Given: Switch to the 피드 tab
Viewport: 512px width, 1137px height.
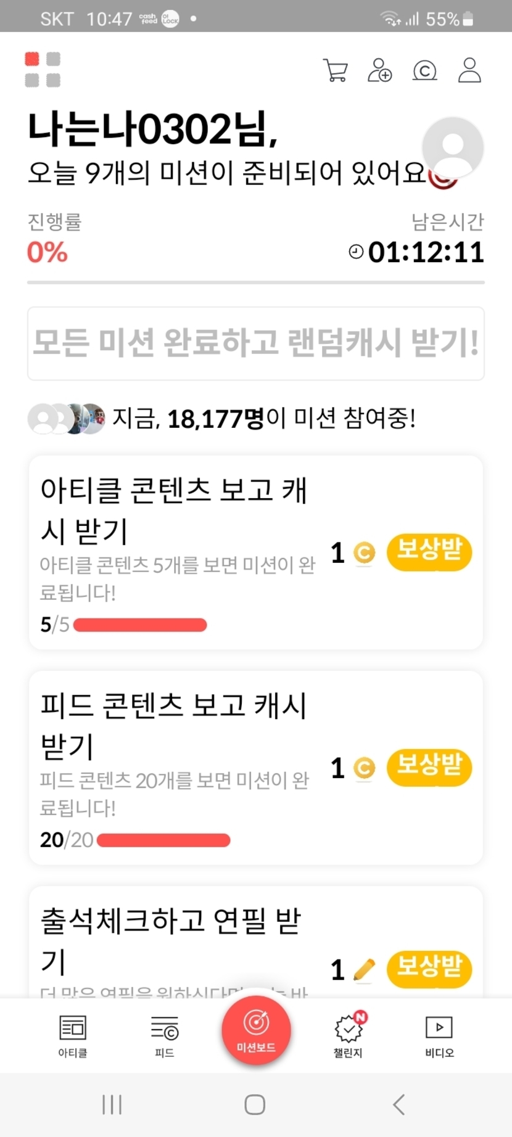Looking at the screenshot, I should [x=165, y=1036].
